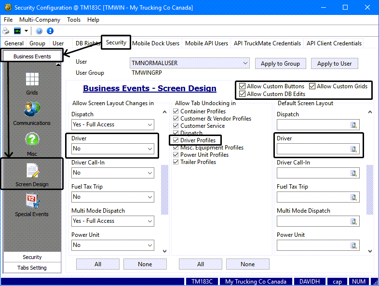379x286 pixels.
Task: Select the Communications sidebar icon
Action: pyautogui.click(x=32, y=113)
